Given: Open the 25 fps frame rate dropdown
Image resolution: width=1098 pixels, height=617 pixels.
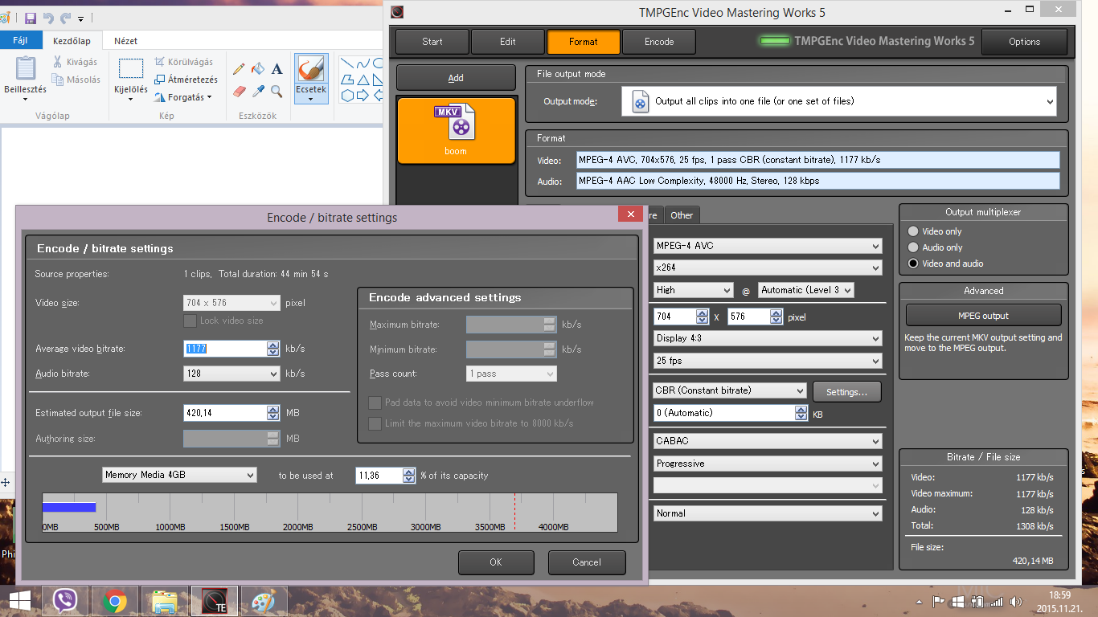Looking at the screenshot, I should (768, 361).
